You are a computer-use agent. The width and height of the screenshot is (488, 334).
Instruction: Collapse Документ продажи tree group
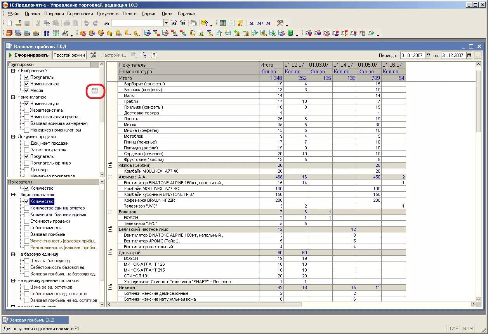pos(13,137)
